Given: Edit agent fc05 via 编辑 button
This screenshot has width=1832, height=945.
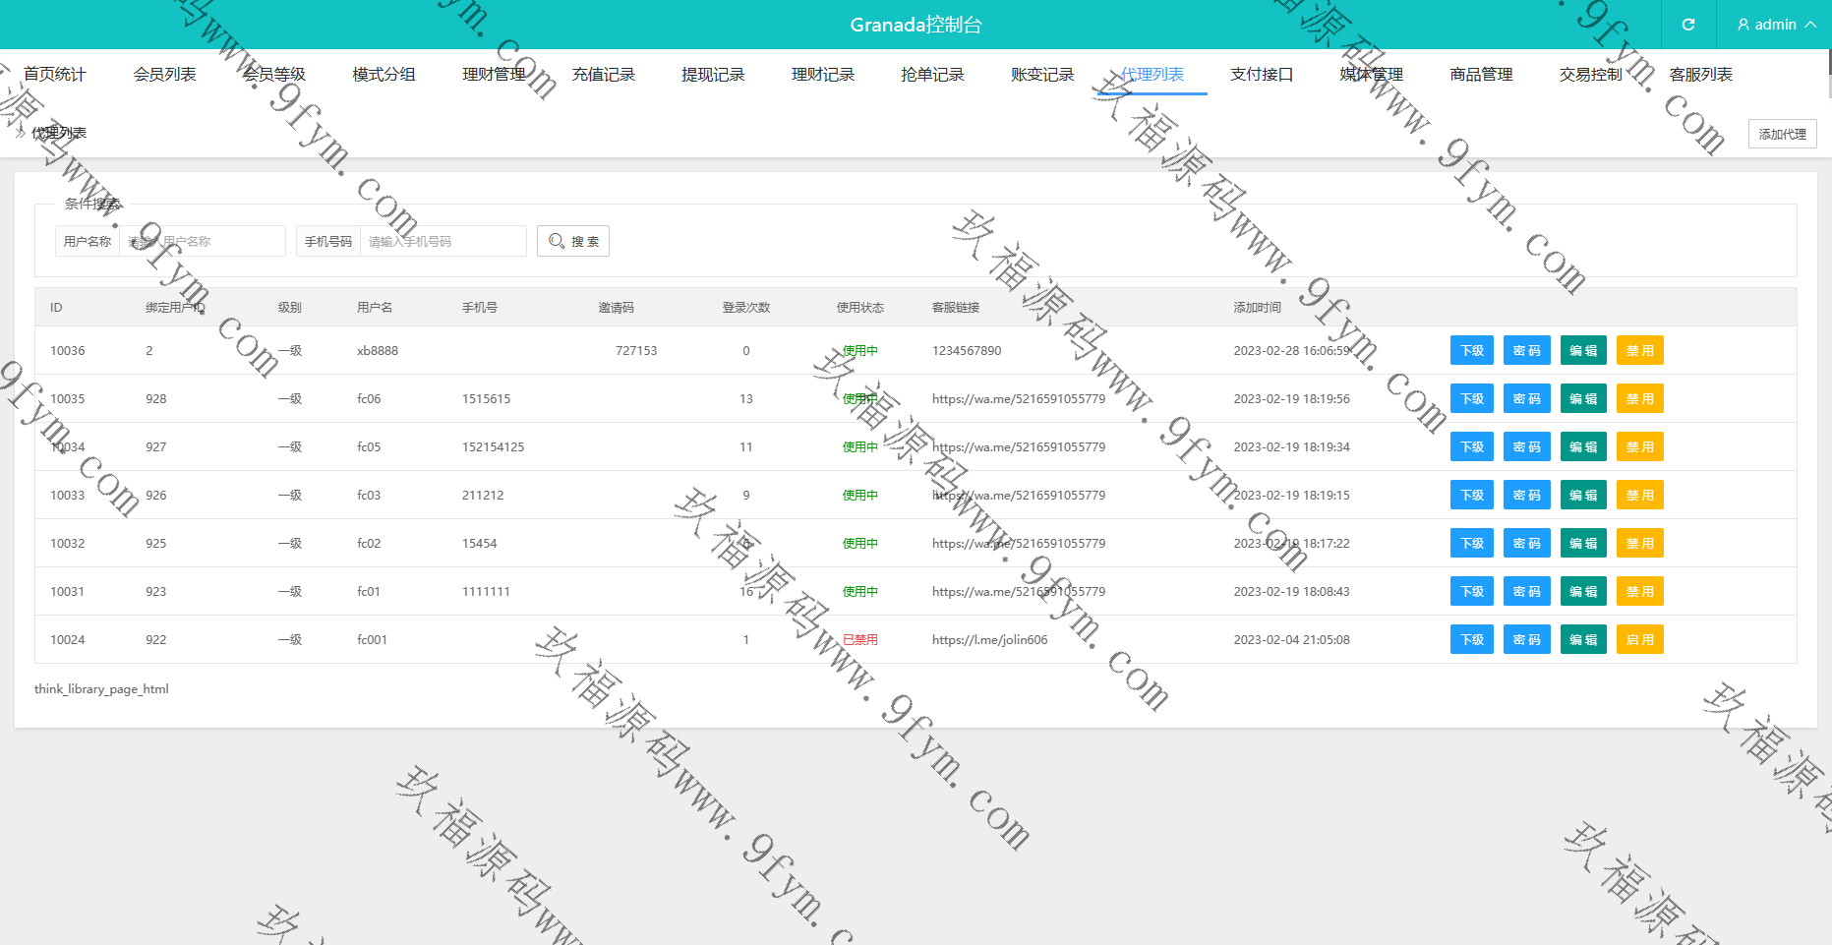Looking at the screenshot, I should 1583,447.
